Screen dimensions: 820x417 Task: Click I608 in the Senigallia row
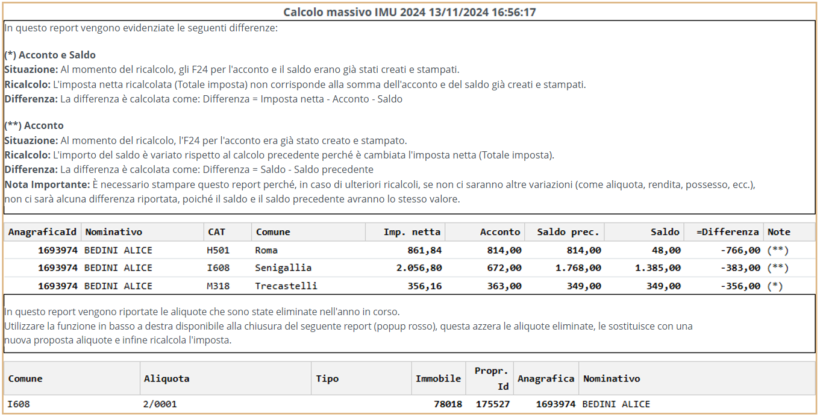pyautogui.click(x=218, y=268)
